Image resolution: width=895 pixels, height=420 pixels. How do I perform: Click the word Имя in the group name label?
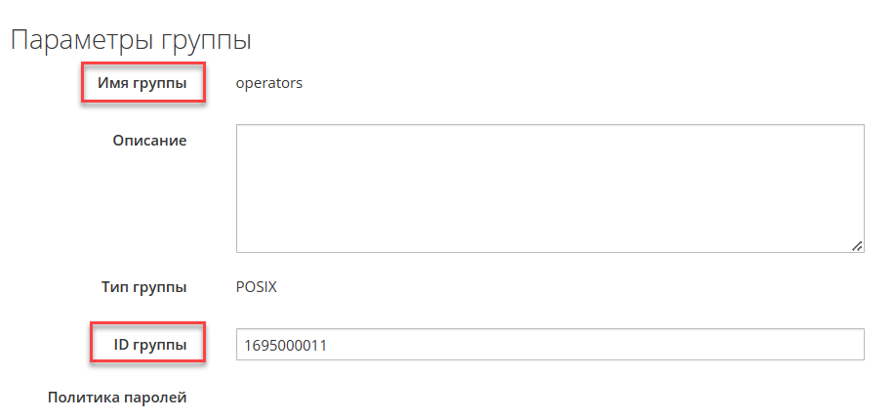coord(112,83)
